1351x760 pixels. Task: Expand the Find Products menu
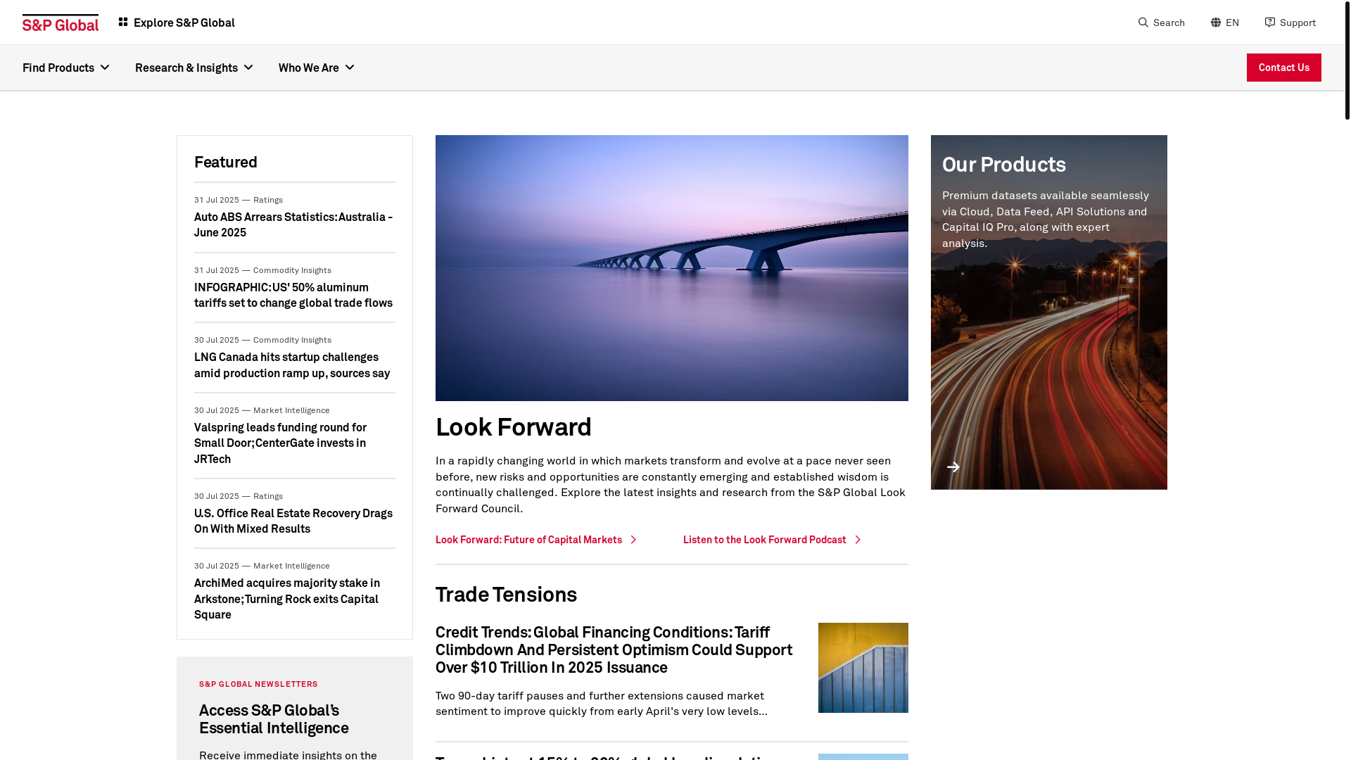pyautogui.click(x=66, y=68)
